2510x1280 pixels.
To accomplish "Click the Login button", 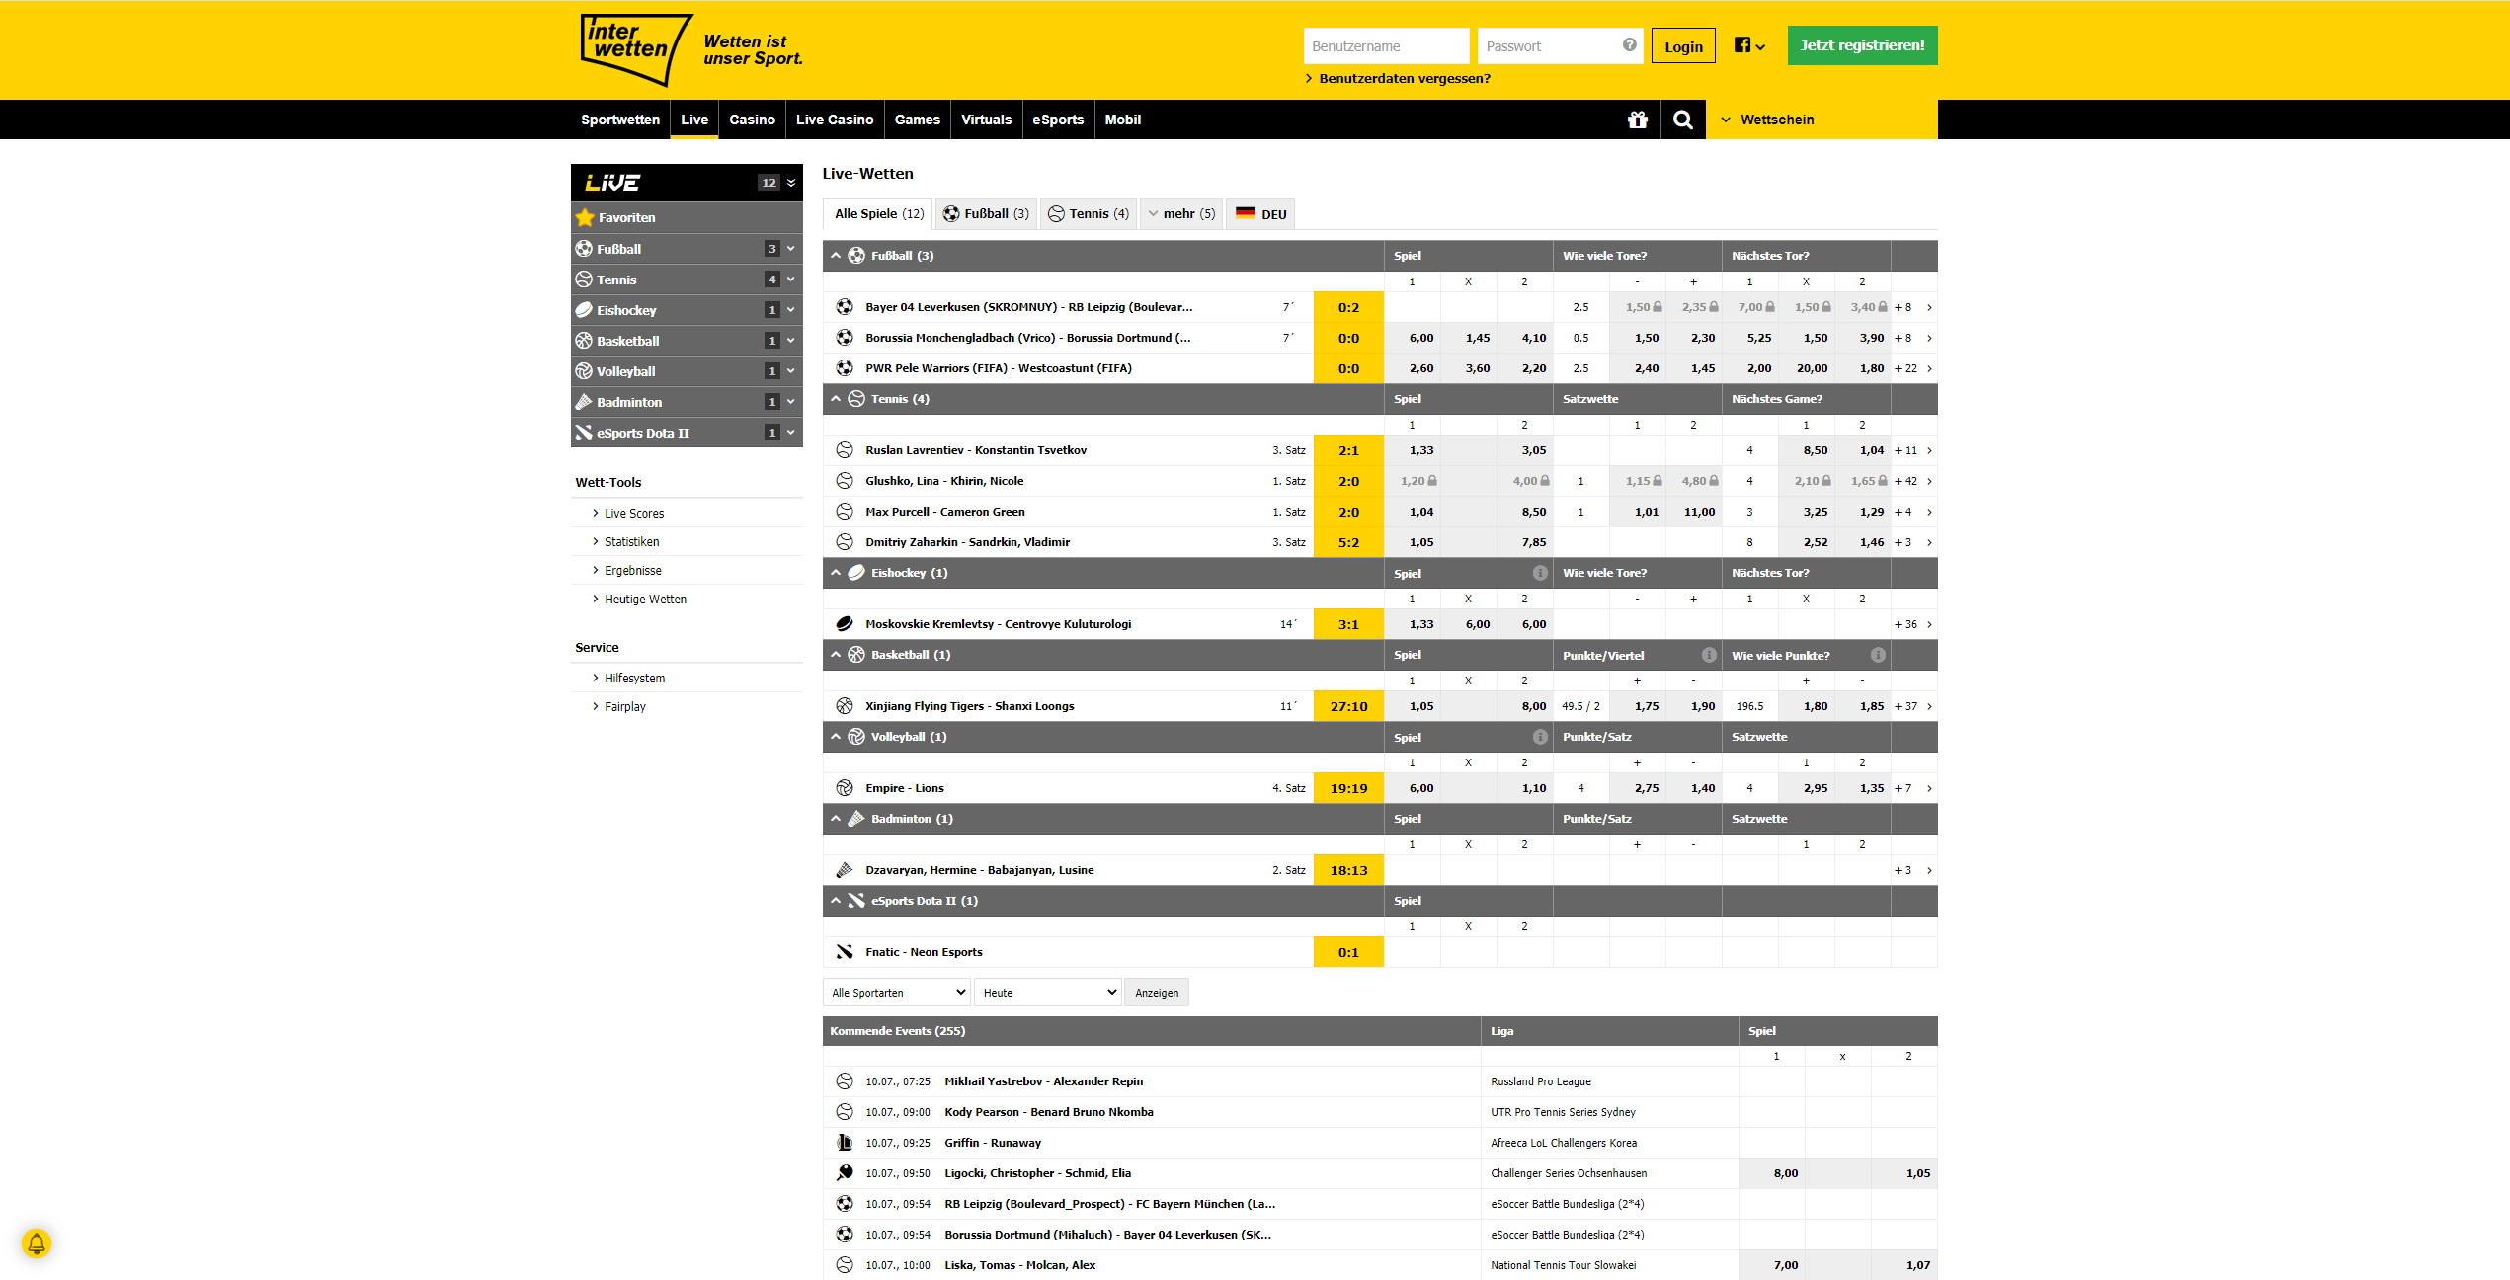I will (x=1683, y=46).
